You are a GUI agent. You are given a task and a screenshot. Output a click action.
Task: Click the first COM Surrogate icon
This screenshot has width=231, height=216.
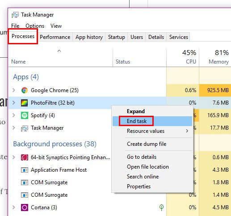(25, 182)
